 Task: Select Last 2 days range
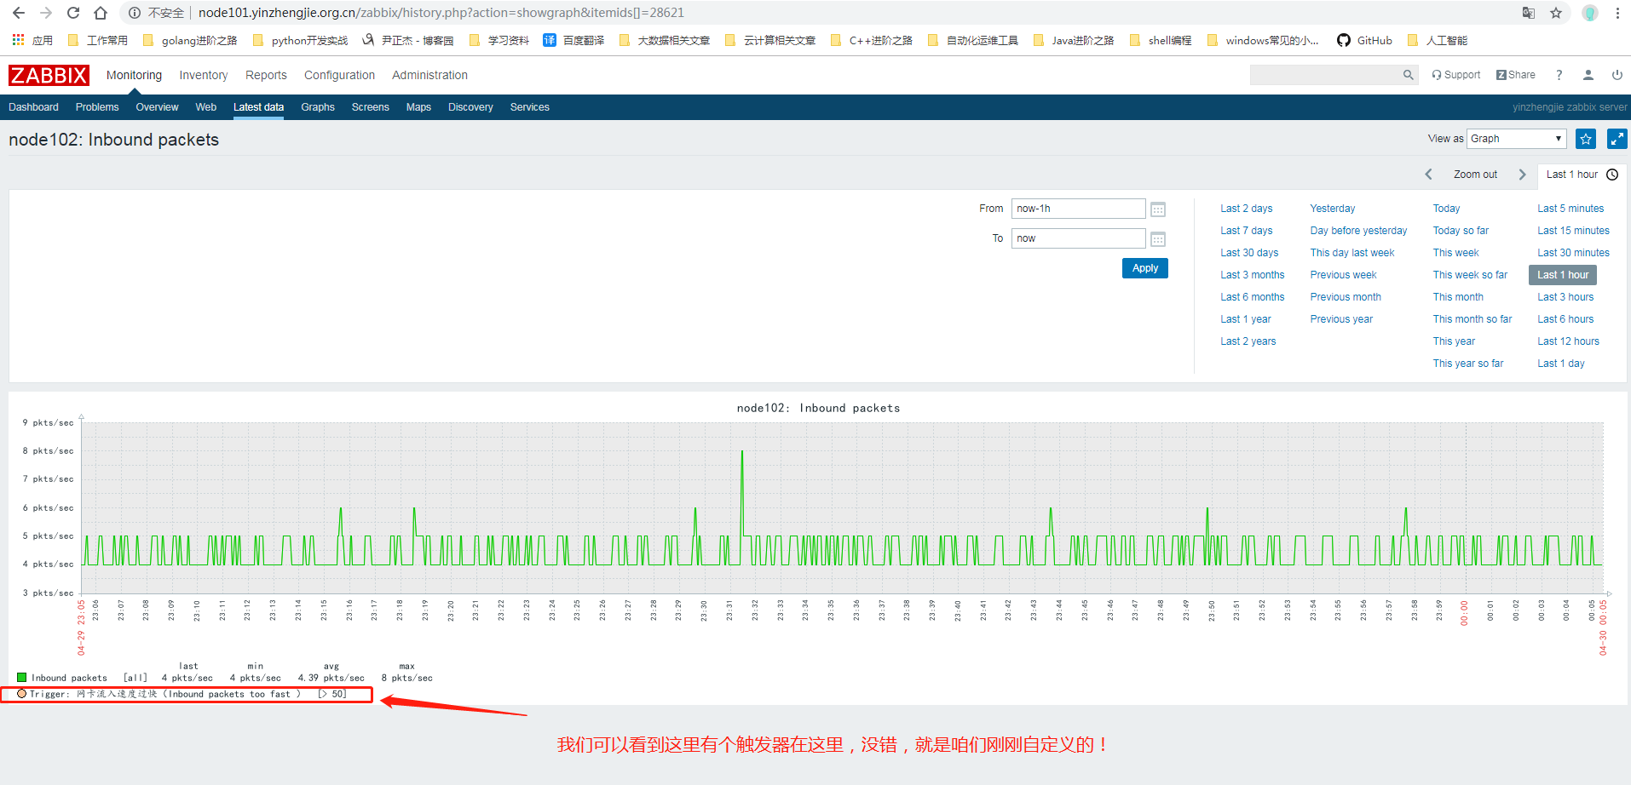click(x=1246, y=209)
